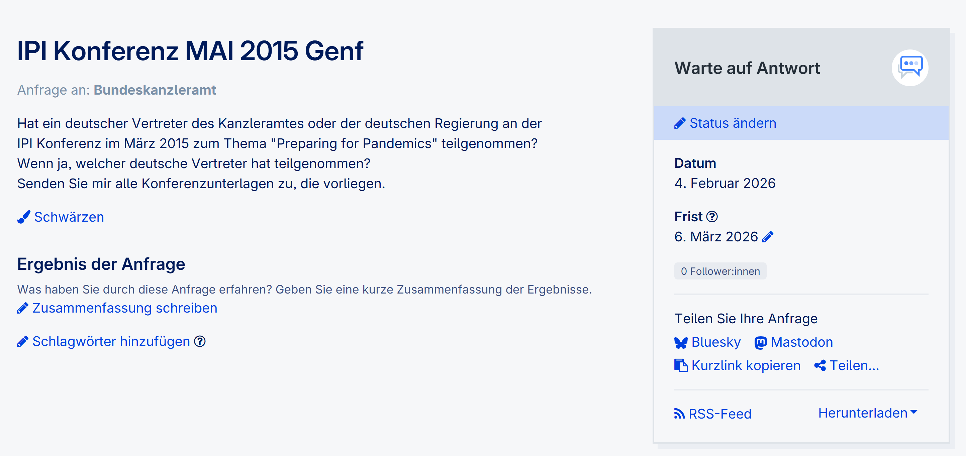Click the RSS feed icon
The height and width of the screenshot is (456, 966).
(679, 414)
